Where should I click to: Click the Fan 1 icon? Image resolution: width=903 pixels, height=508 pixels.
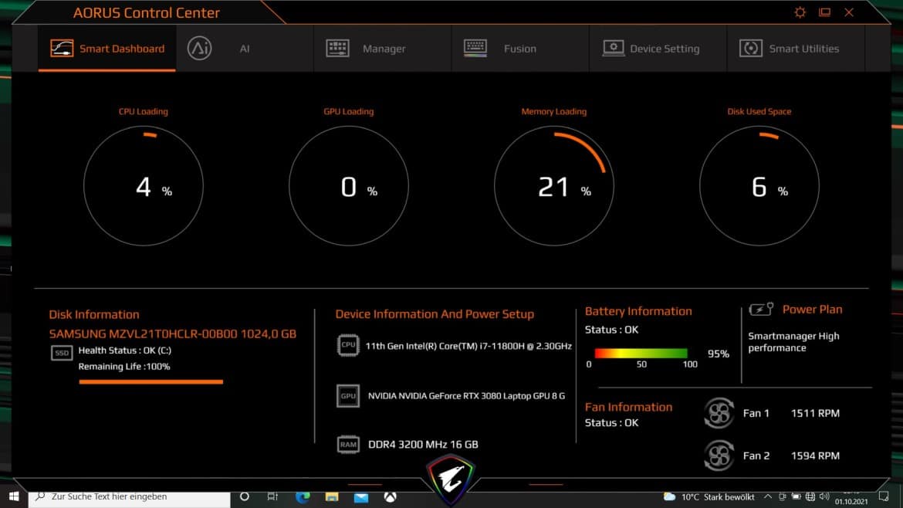tap(719, 413)
